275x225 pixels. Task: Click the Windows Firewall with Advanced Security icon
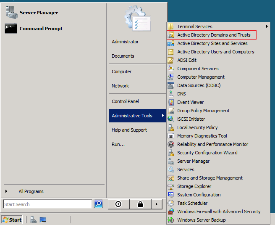(171, 212)
